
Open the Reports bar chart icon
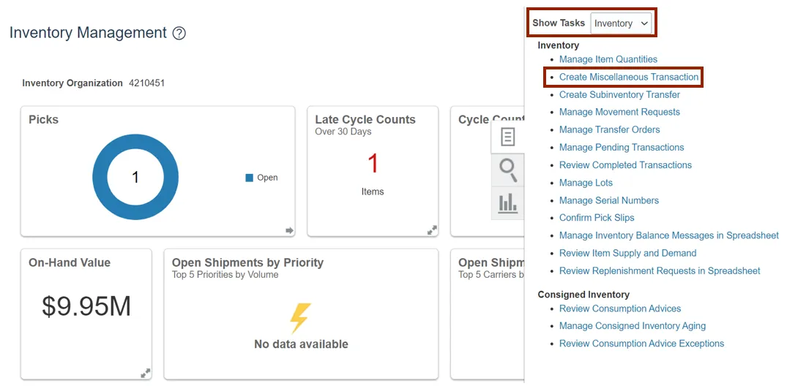507,203
